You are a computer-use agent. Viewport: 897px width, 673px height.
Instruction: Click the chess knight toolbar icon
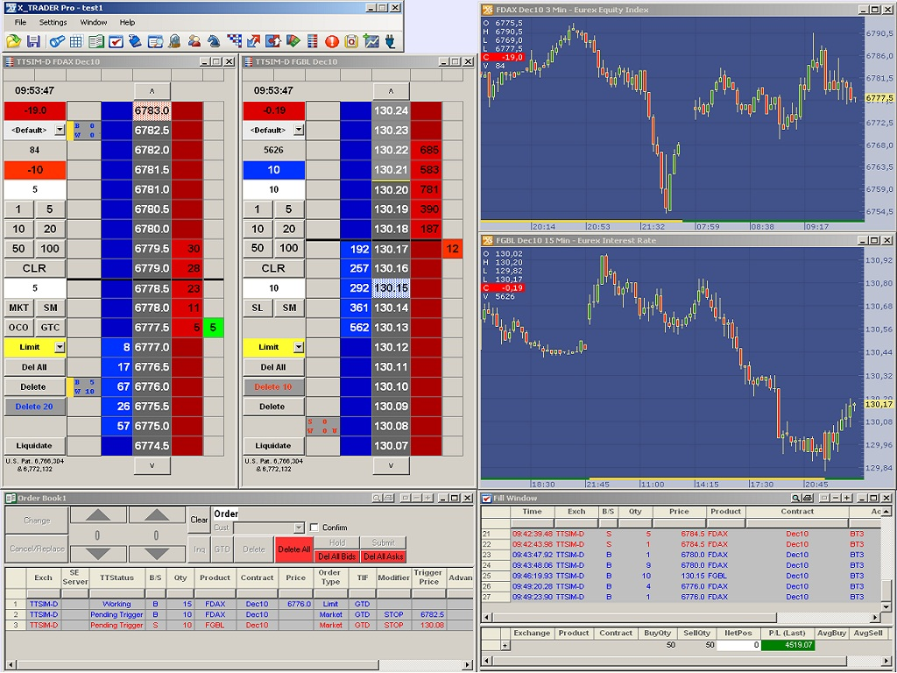coord(214,41)
